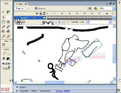Select the Brush tool
Image resolution: width=121 pixels, height=93 pixels.
pyautogui.click(x=8, y=27)
